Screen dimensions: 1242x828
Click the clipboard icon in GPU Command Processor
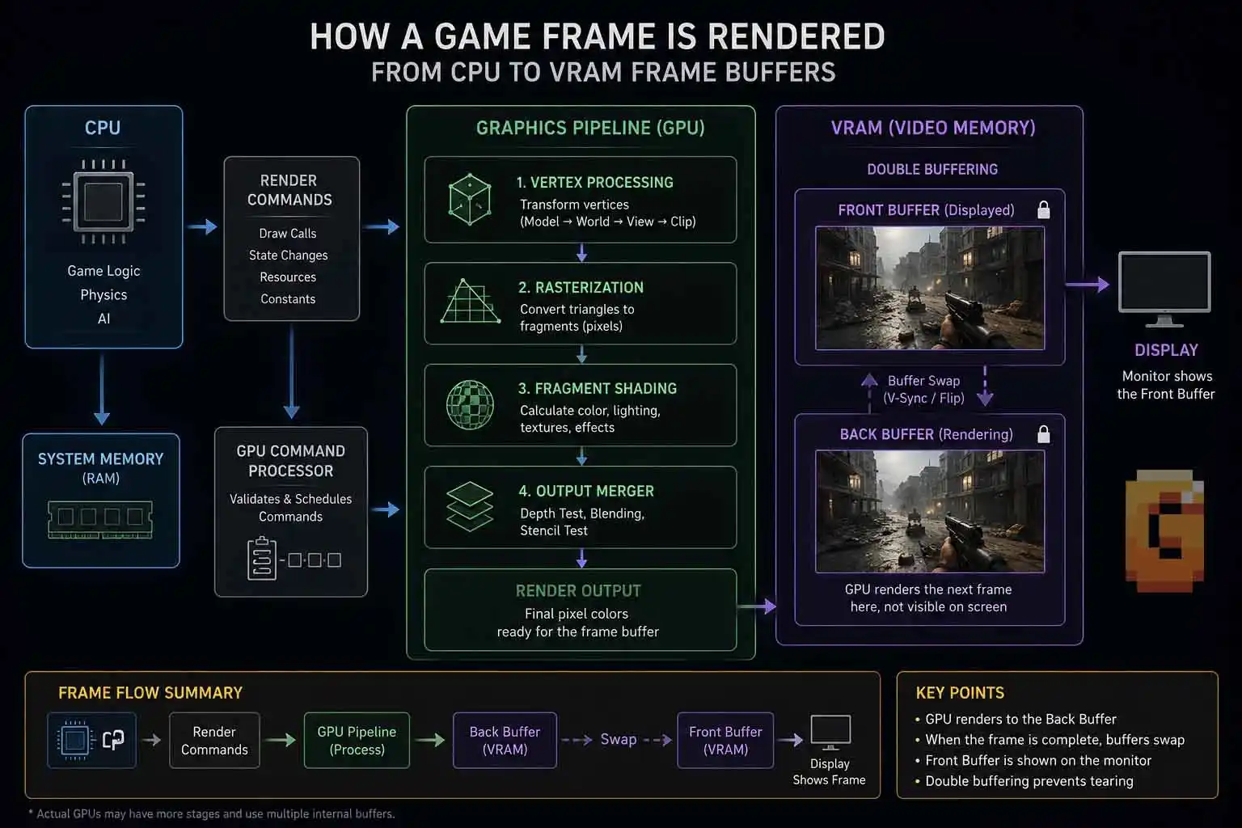coord(262,559)
